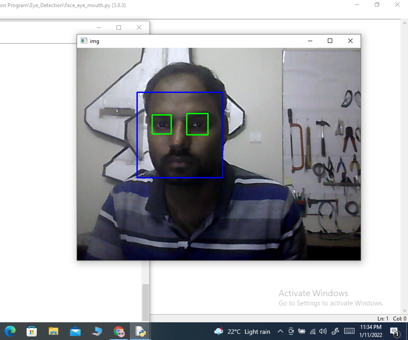Click the img window title bar
This screenshot has height=340, width=408.
[199, 41]
